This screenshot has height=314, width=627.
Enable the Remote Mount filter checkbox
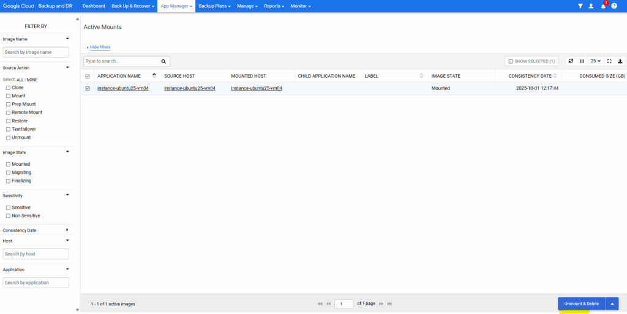coord(8,113)
